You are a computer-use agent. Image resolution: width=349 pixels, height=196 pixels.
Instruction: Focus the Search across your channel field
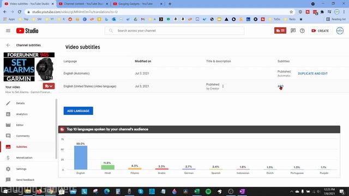[174, 30]
